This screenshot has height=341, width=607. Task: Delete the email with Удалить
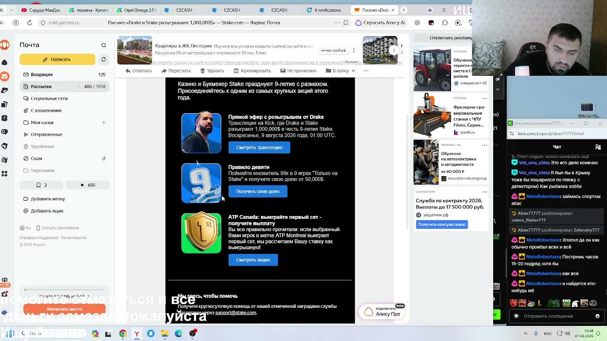[212, 71]
